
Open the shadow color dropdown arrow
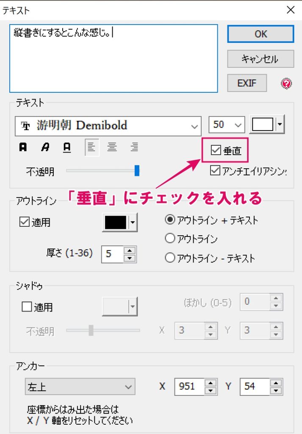click(x=133, y=306)
